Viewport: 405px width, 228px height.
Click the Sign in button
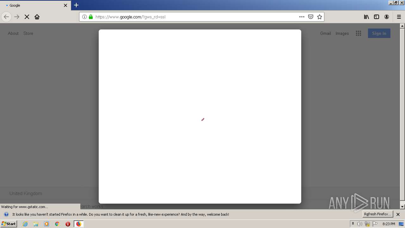379,33
